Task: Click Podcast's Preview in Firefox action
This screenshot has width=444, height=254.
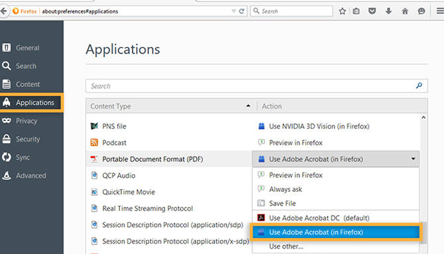Action: coord(296,143)
